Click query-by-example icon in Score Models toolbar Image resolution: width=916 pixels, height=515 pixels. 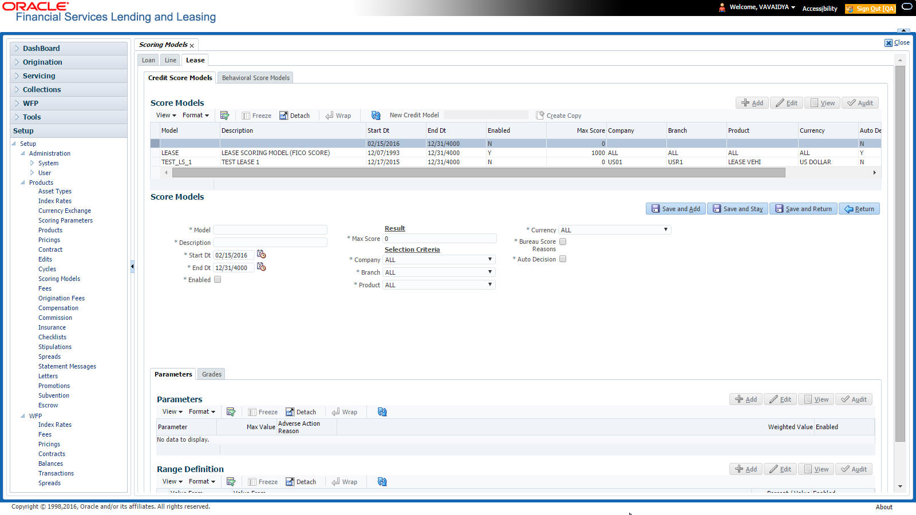pos(224,116)
